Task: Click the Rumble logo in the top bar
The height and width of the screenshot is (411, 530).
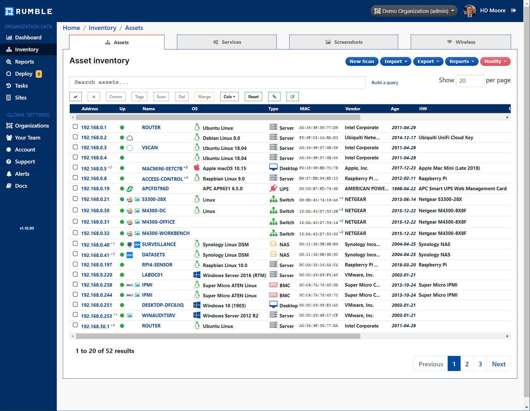Action: coord(28,11)
